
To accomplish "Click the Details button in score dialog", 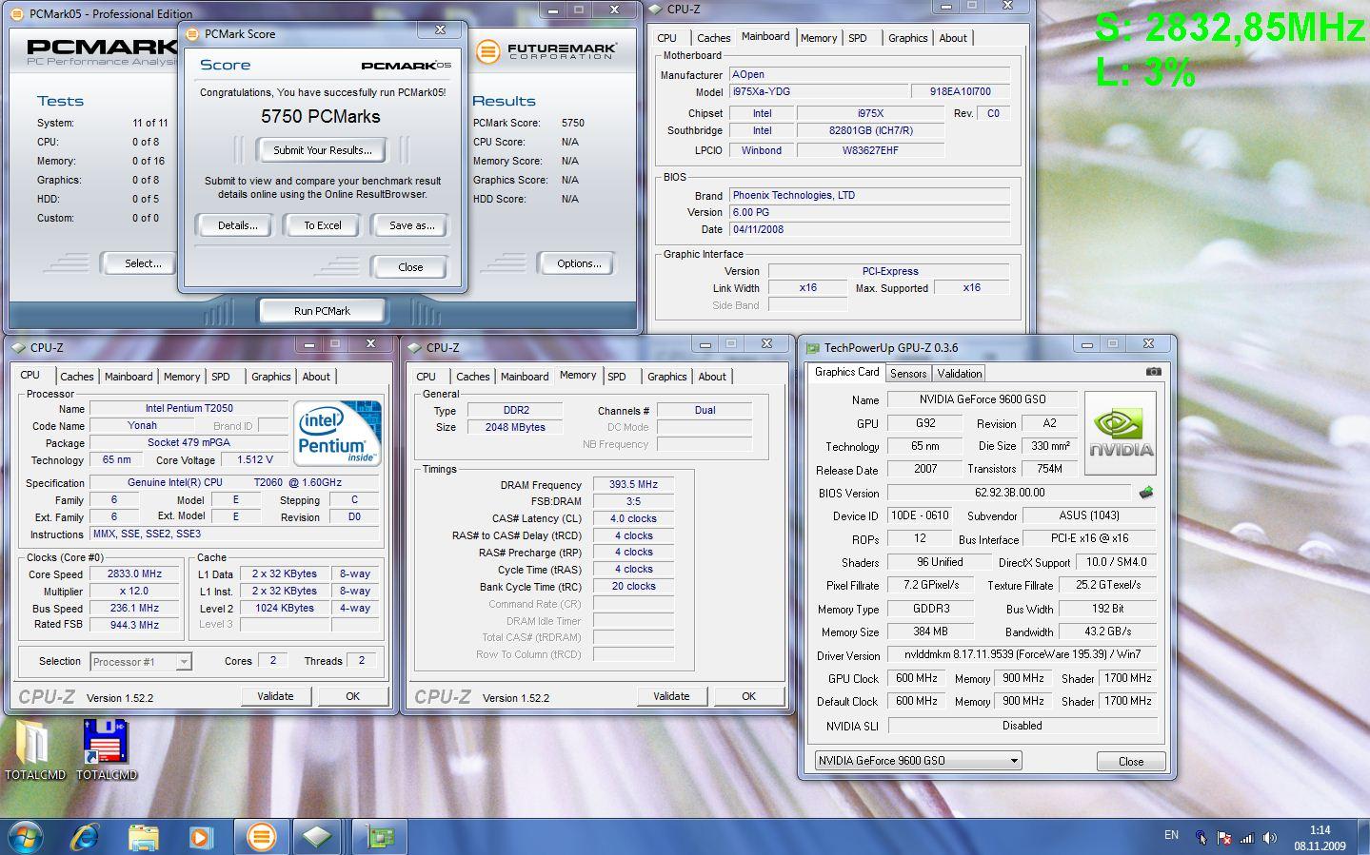I will [237, 225].
